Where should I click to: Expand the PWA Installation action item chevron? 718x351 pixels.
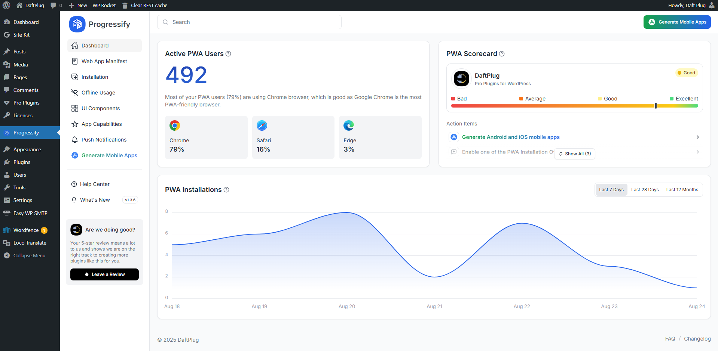[697, 152]
